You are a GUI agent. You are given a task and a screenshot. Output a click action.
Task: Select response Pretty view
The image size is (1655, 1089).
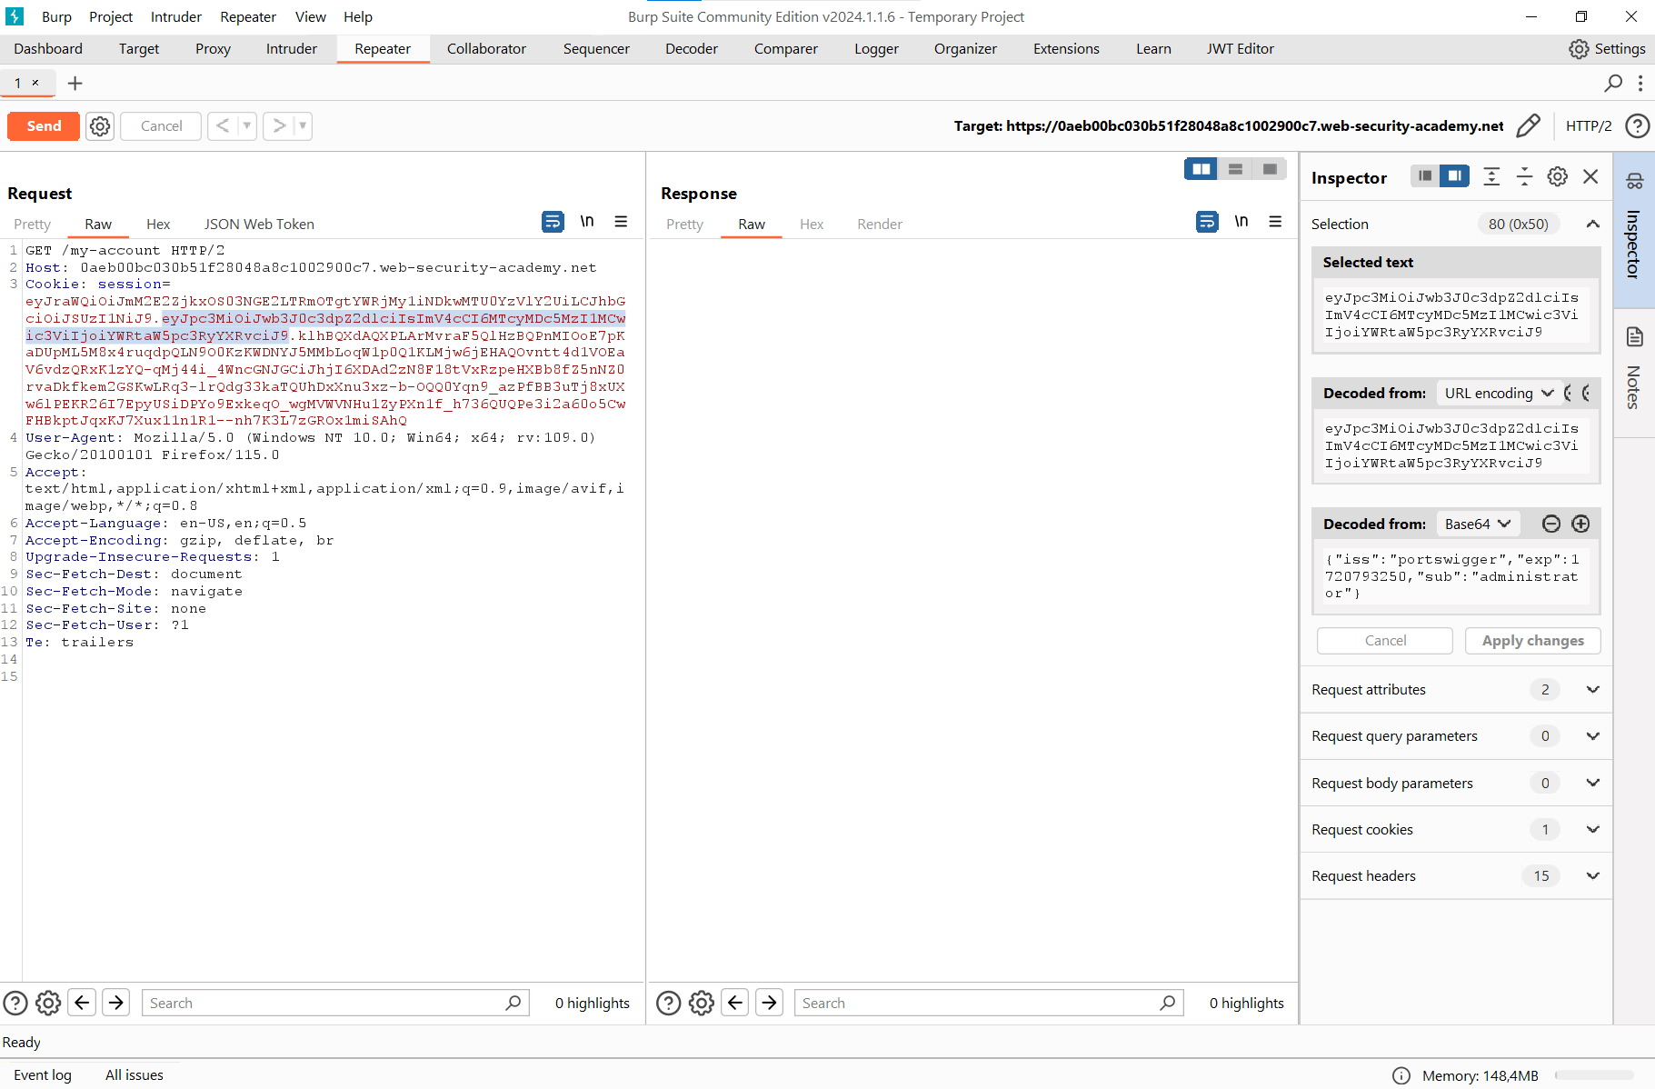click(685, 225)
